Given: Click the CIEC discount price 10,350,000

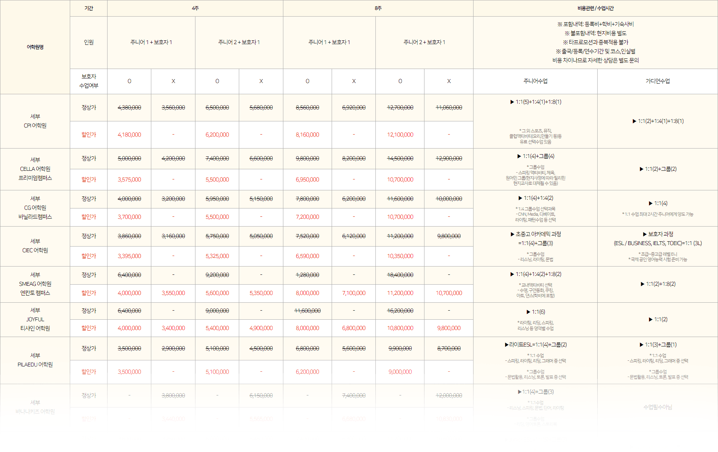Looking at the screenshot, I should [x=400, y=256].
